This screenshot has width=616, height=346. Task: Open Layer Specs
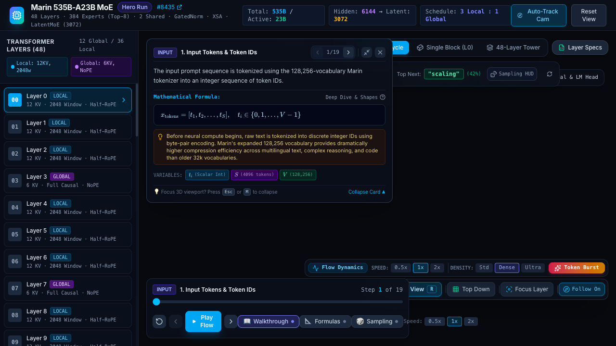pos(580,48)
